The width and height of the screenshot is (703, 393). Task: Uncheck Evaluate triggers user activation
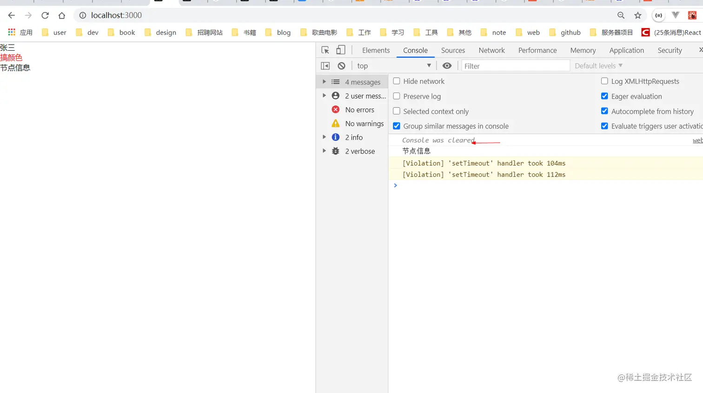pyautogui.click(x=604, y=126)
